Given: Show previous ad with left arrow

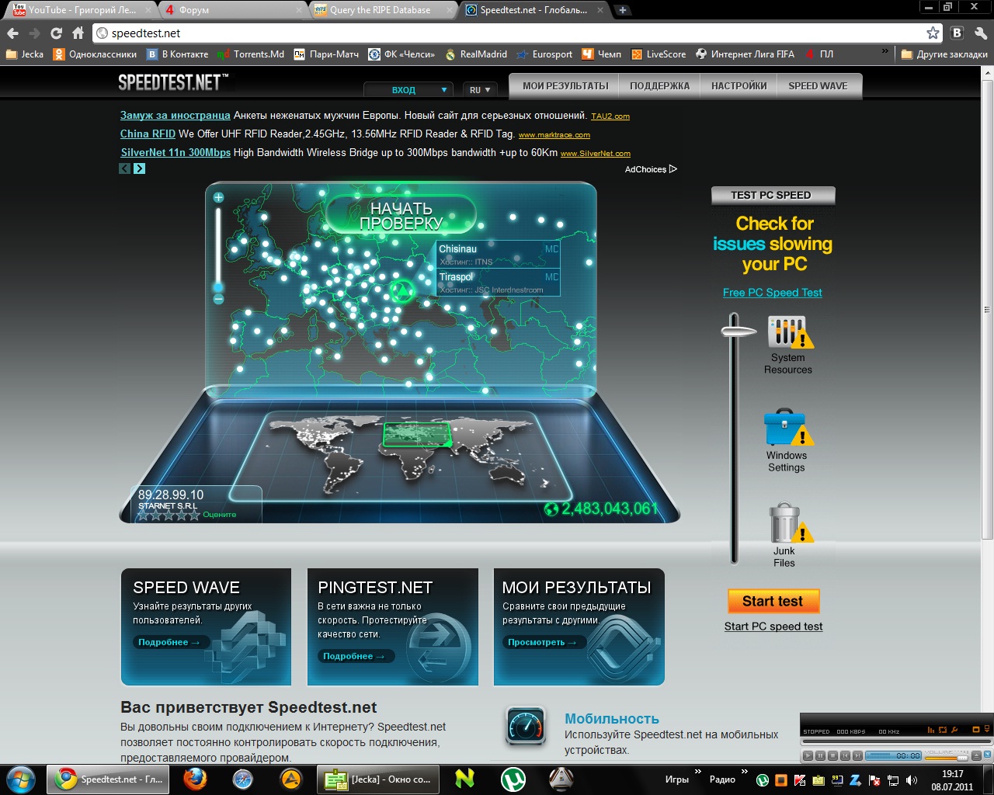Looking at the screenshot, I should 124,168.
